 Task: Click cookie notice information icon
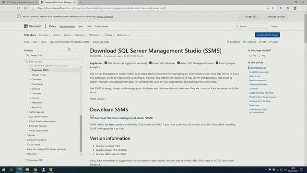pyautogui.click(x=19, y=16)
